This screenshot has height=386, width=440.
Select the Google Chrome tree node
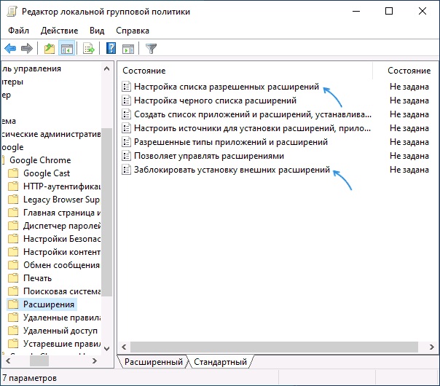click(x=40, y=160)
